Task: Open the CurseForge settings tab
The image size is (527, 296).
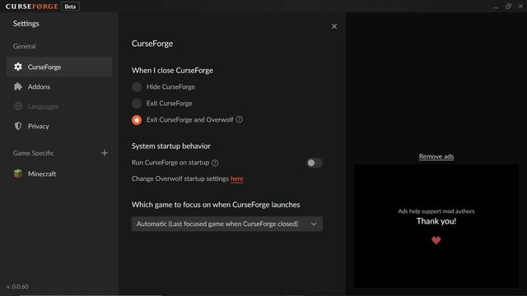Action: pyautogui.click(x=59, y=67)
